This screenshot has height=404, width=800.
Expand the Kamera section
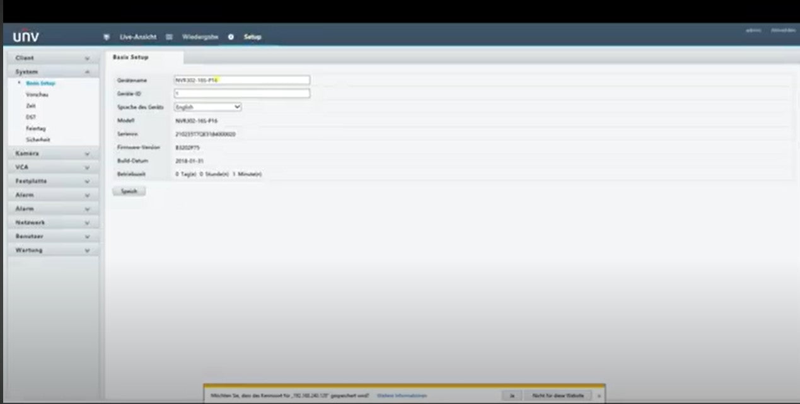pyautogui.click(x=87, y=154)
